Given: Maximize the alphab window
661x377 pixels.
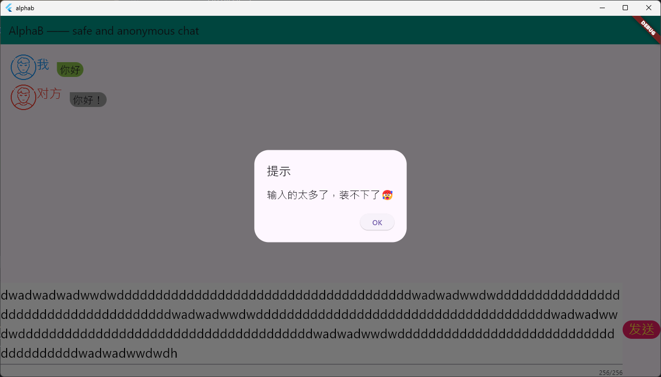Looking at the screenshot, I should pyautogui.click(x=625, y=8).
